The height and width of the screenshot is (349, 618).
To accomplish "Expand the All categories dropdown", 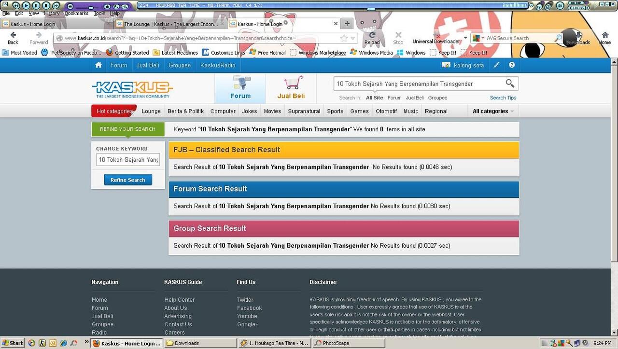I will (493, 111).
